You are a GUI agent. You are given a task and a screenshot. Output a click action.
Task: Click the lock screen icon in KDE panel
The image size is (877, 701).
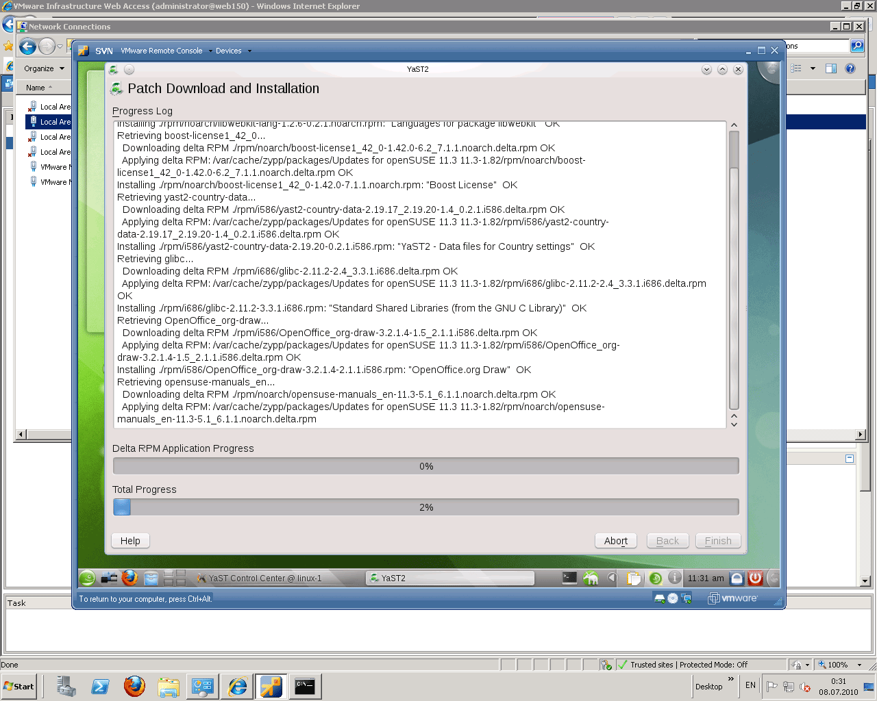tap(737, 578)
